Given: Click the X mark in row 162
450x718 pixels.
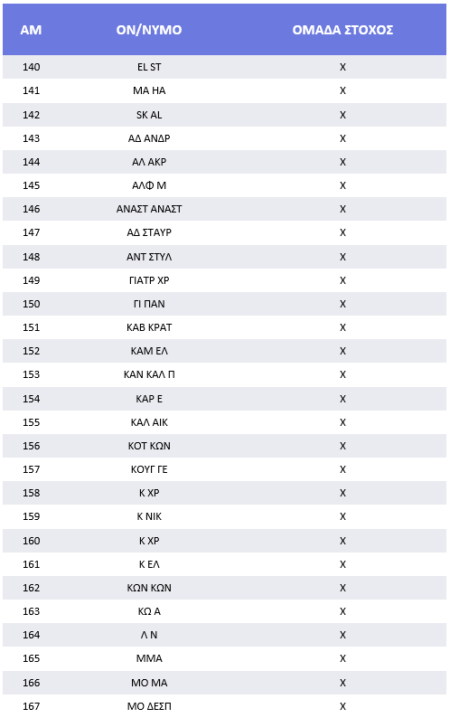Looking at the screenshot, I should 342,588.
